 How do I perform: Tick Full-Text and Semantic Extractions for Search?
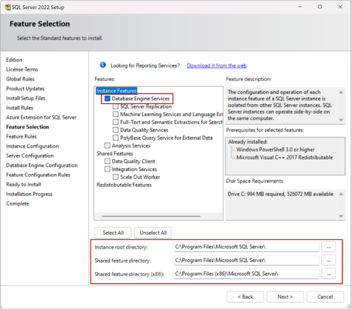point(116,122)
